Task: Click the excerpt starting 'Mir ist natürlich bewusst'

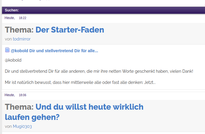Action: [80, 82]
